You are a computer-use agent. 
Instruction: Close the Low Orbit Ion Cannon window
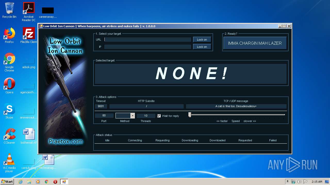point(289,26)
